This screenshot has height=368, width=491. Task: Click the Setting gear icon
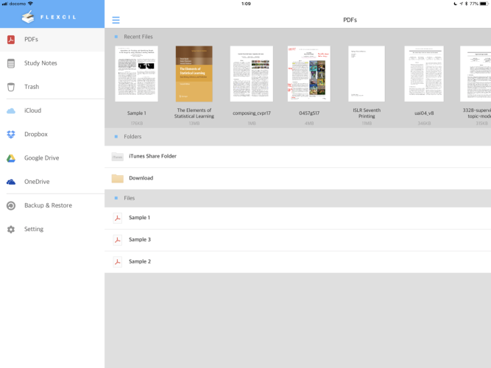(x=11, y=229)
